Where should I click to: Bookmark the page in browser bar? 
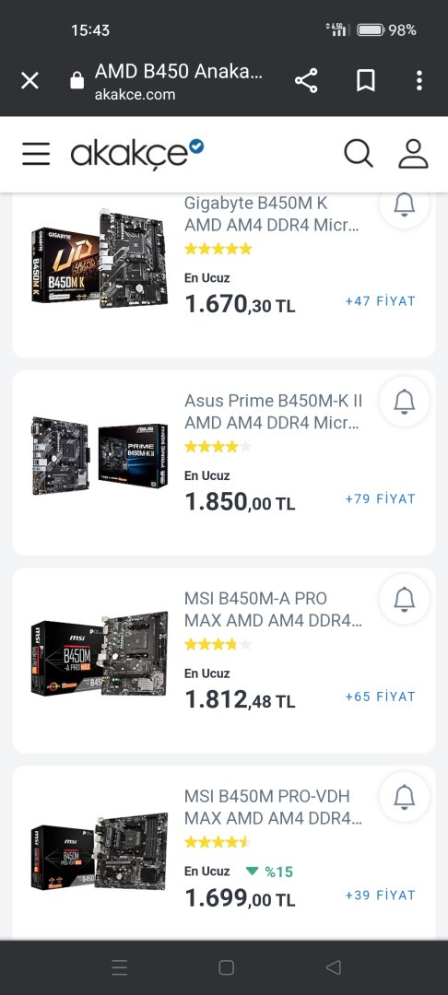tap(366, 80)
